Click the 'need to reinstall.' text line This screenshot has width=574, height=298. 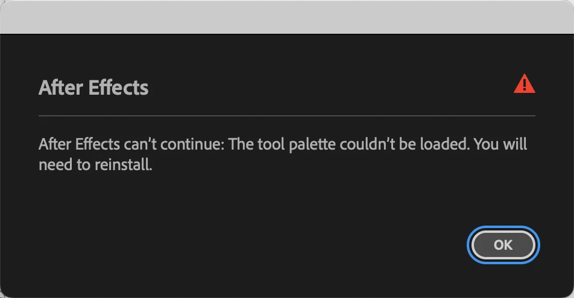[95, 165]
